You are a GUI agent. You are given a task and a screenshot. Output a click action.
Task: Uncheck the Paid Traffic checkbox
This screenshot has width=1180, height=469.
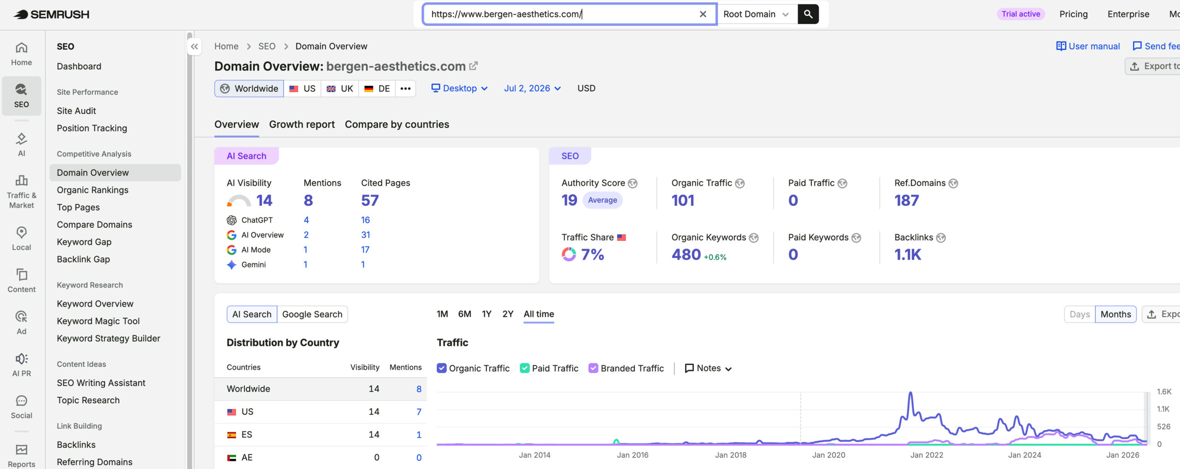525,368
